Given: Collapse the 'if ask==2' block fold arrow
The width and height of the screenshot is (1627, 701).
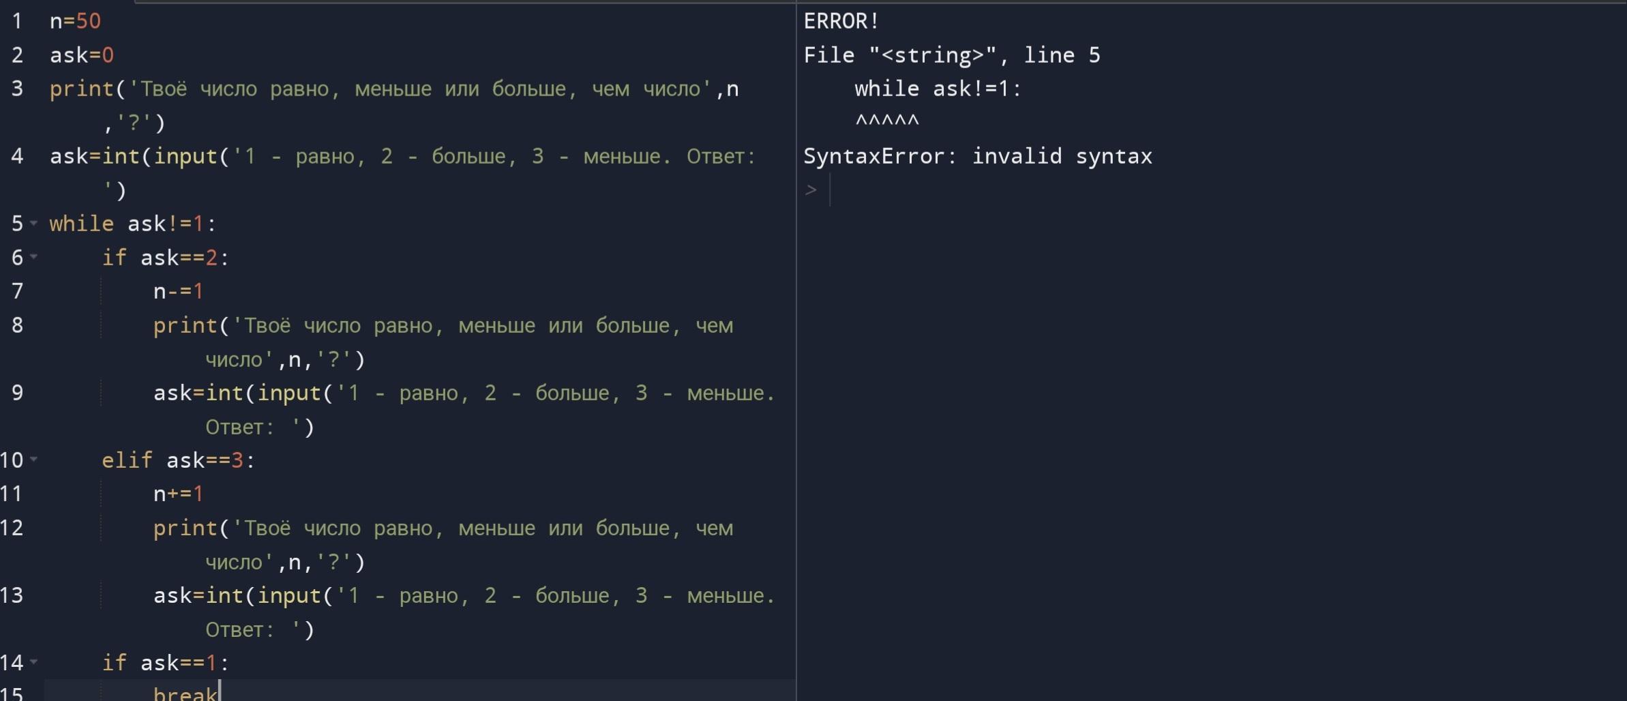Looking at the screenshot, I should coord(33,257).
